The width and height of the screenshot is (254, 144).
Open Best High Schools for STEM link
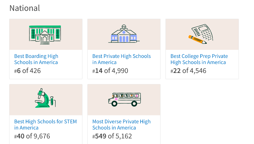tap(46, 124)
